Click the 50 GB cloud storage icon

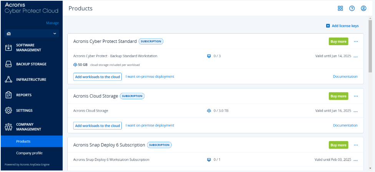[x=75, y=65]
